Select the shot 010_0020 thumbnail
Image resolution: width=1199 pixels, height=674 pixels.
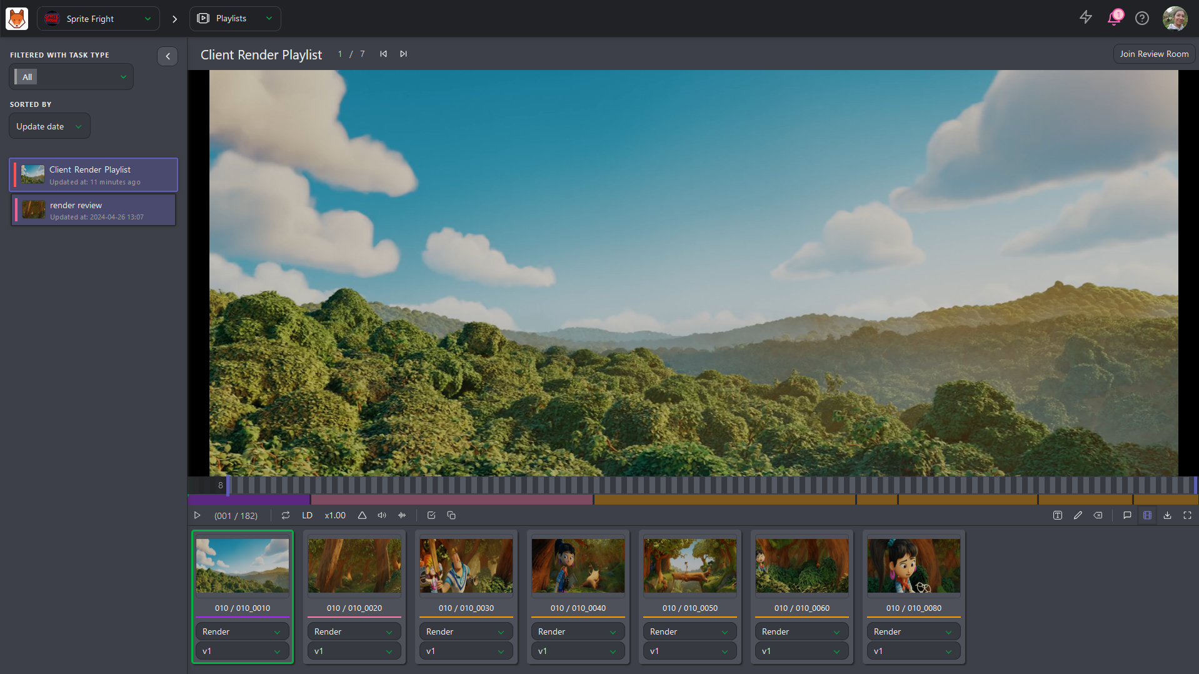pyautogui.click(x=354, y=566)
